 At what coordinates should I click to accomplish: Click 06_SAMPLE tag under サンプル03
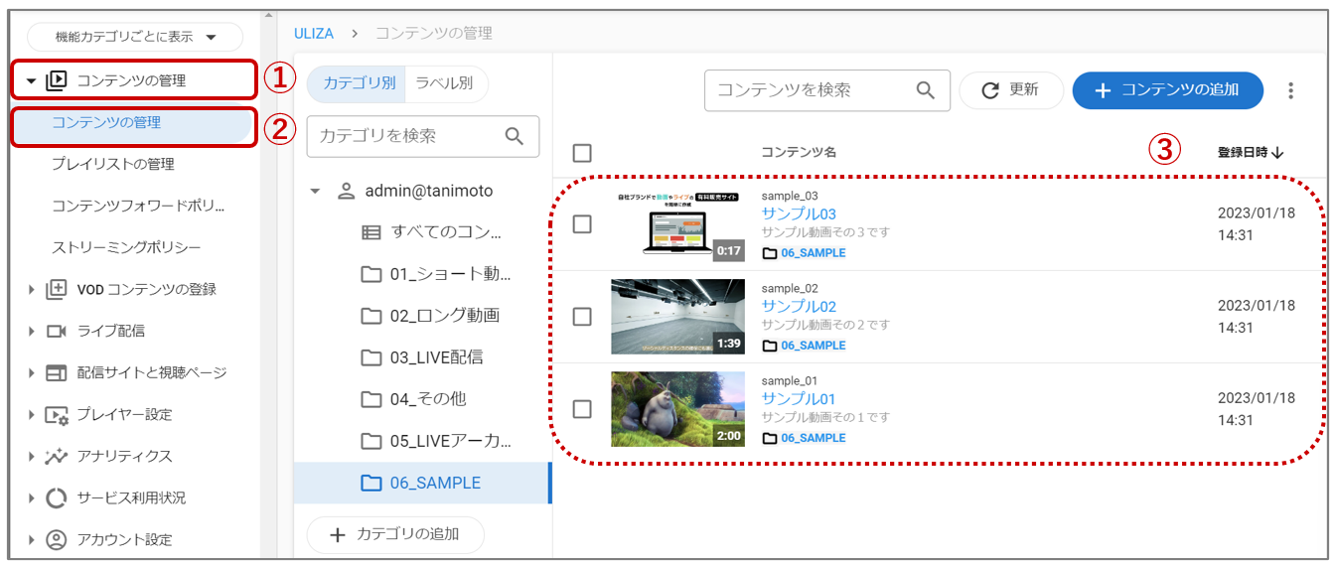pos(805,252)
